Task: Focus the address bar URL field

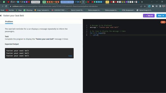Action: click(x=74, y=6)
